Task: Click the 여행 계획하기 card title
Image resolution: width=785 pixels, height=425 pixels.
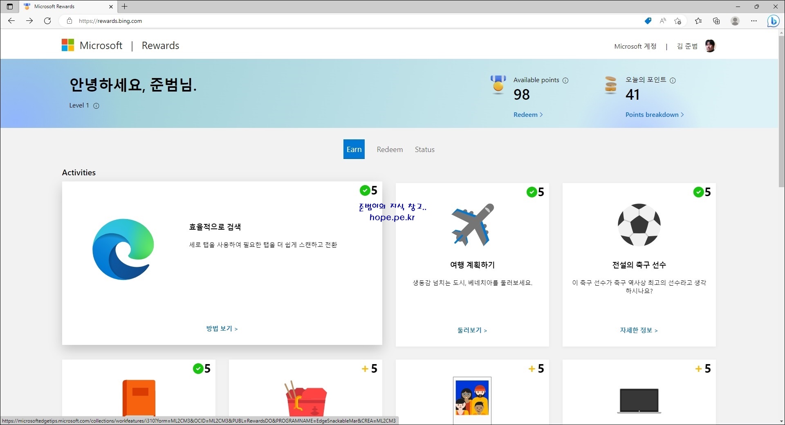Action: coord(472,265)
